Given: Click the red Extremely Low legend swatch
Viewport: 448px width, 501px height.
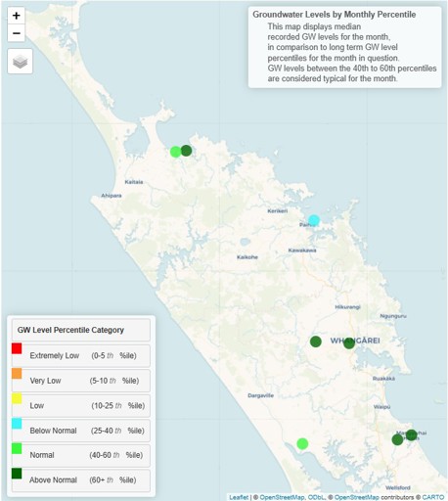Looking at the screenshot, I should click(17, 348).
